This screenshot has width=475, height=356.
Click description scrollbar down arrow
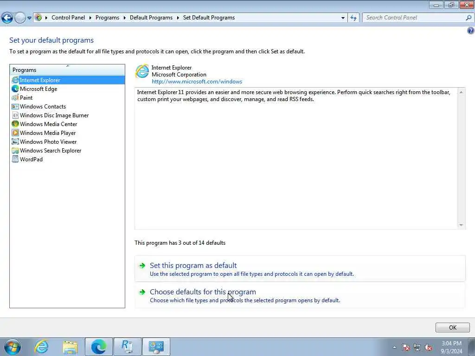point(461,225)
